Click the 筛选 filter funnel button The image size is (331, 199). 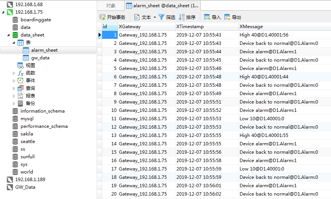(167, 17)
